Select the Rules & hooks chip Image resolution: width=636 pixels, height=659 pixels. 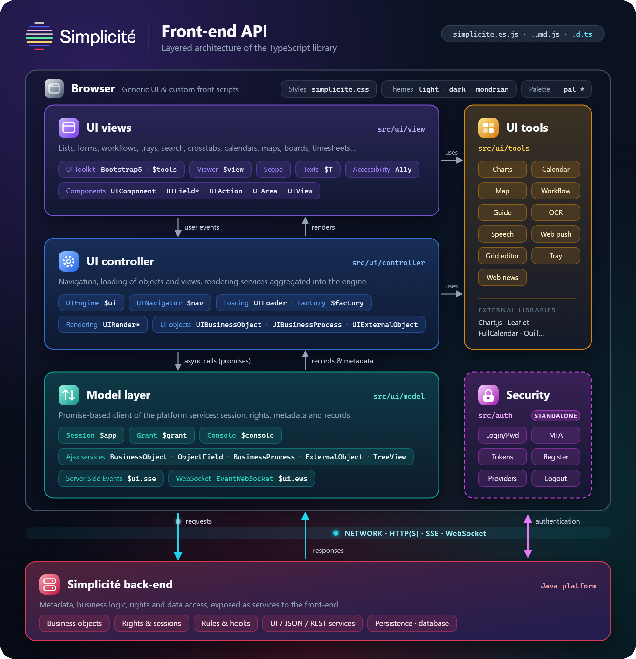(x=225, y=623)
